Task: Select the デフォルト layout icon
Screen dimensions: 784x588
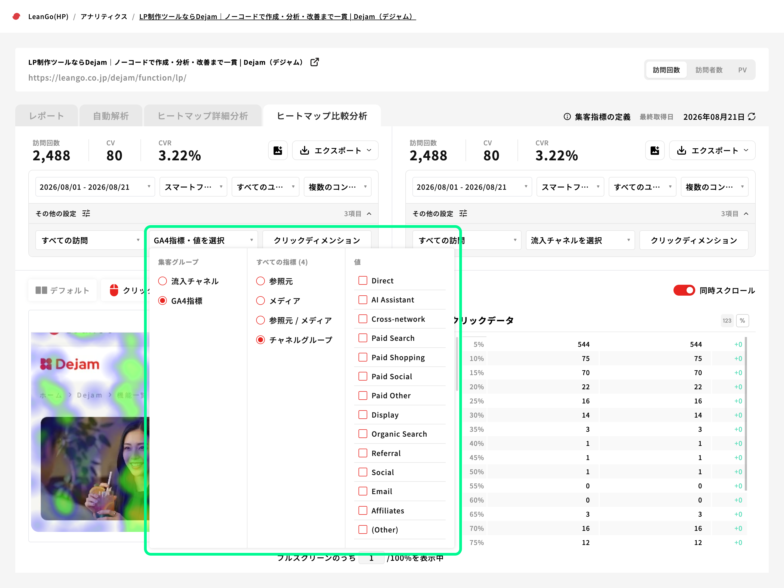Action: 41,290
